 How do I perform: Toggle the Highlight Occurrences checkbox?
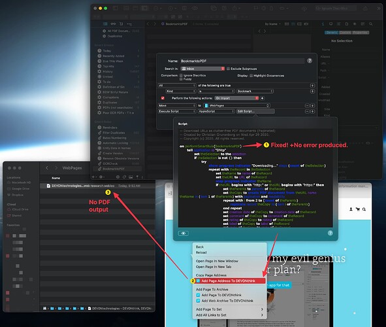(x=251, y=76)
